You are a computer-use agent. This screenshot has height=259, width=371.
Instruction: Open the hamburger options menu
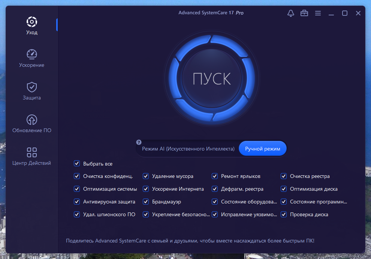pos(318,13)
